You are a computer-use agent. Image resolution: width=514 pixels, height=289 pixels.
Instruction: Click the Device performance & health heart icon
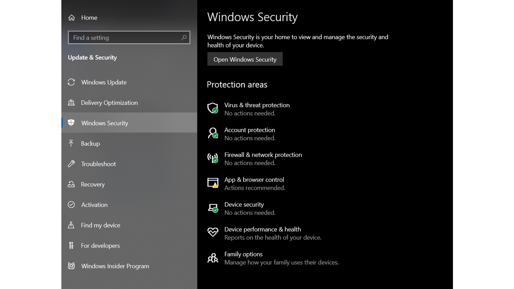[213, 232]
